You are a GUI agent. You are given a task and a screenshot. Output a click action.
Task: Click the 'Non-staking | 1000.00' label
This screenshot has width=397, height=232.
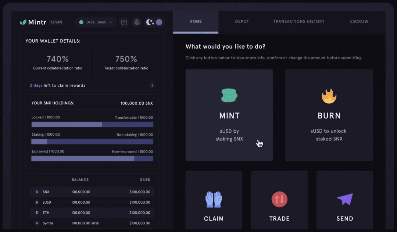[x=135, y=135]
